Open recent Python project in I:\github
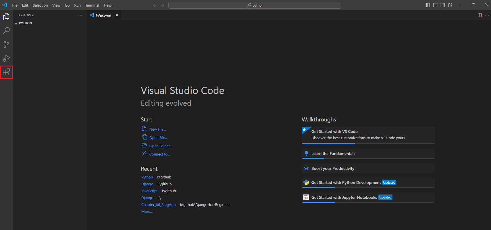 tap(147, 177)
